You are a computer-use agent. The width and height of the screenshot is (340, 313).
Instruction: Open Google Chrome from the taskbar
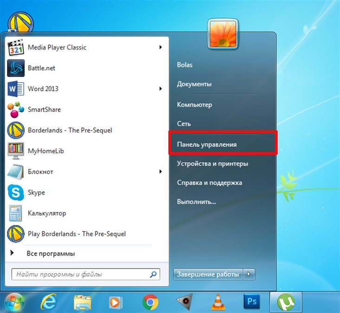click(x=150, y=302)
